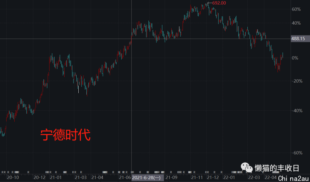Image resolution: width=310 pixels, height=182 pixels.
Task: Select the 21-11 date axis label
Action: click(197, 177)
